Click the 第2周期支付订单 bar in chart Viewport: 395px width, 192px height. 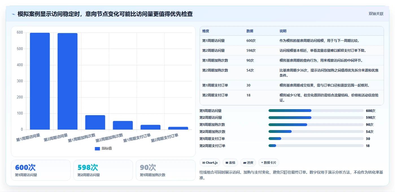[178, 128]
